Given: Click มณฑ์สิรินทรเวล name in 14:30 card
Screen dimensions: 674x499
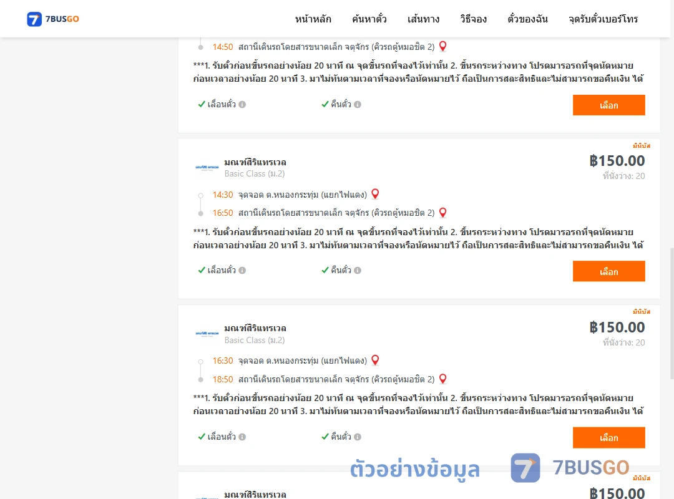Looking at the screenshot, I should point(255,162).
